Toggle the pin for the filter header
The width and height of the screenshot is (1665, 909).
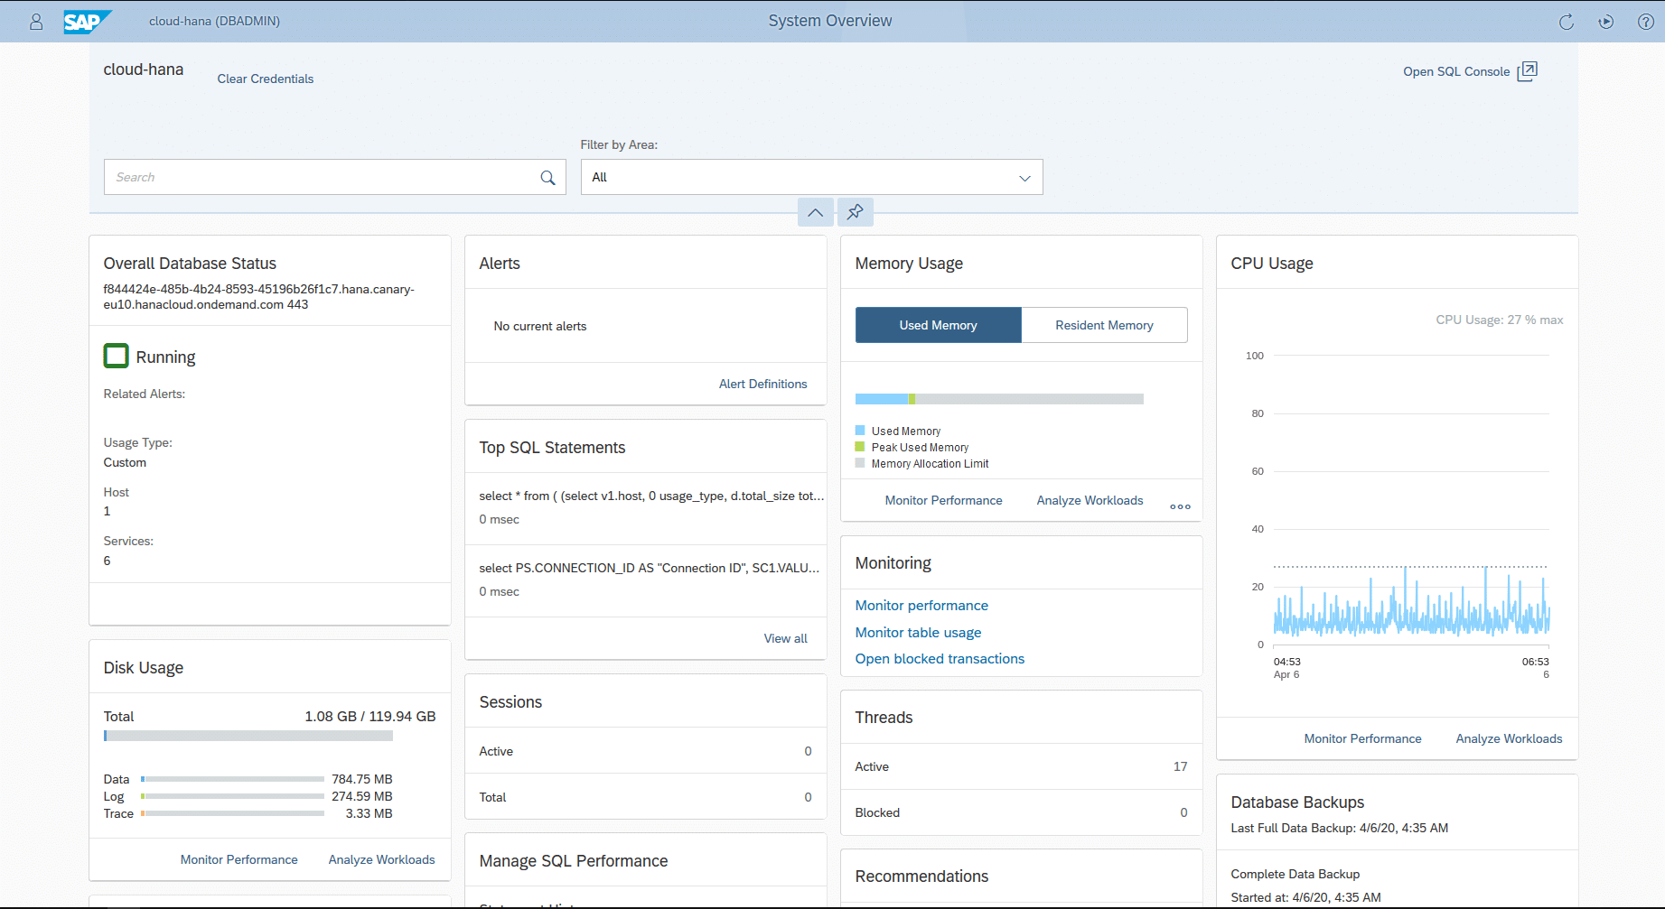pos(855,212)
